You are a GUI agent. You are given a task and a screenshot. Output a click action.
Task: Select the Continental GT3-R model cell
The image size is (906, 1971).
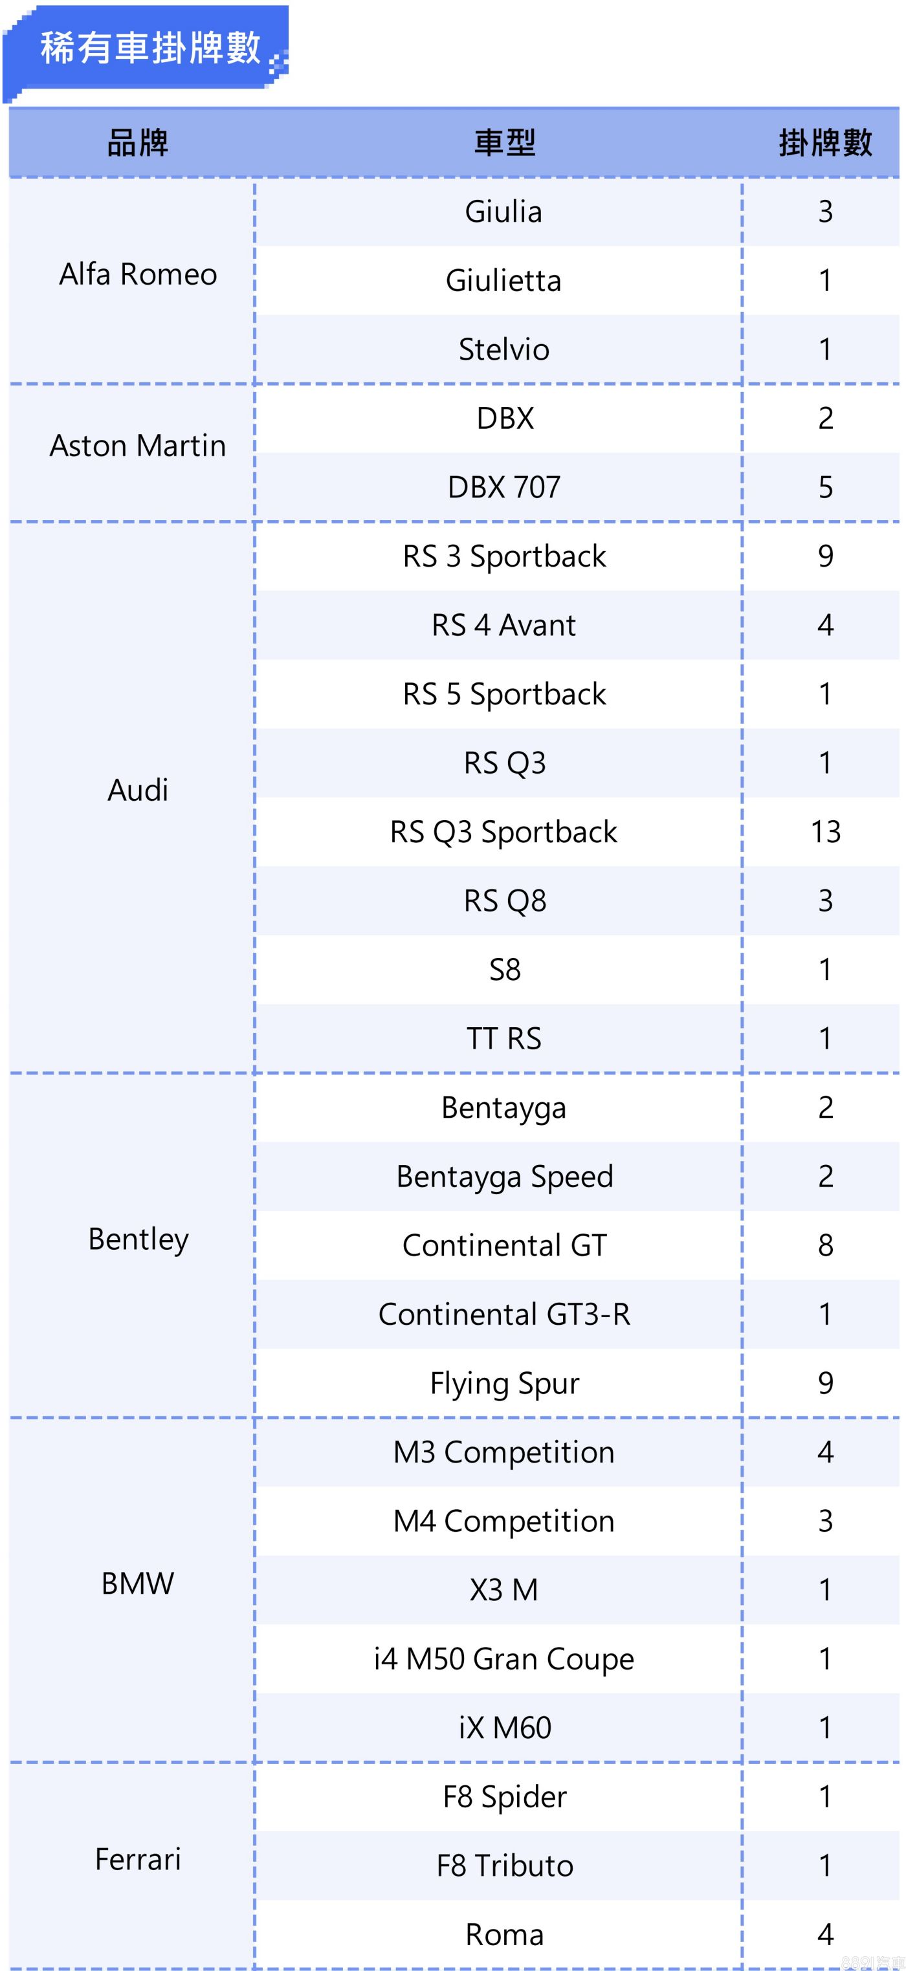(x=503, y=1314)
